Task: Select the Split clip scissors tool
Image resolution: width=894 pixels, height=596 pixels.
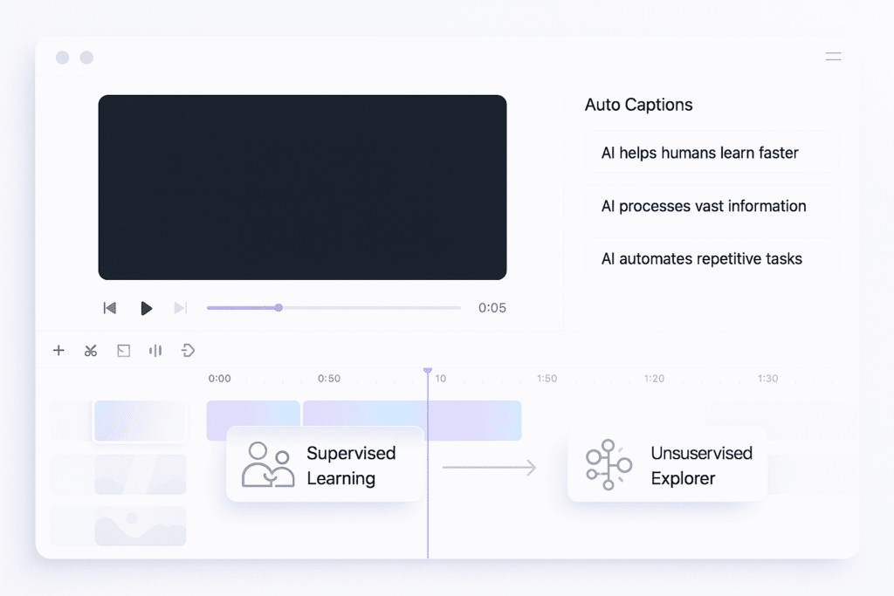Action: tap(91, 350)
